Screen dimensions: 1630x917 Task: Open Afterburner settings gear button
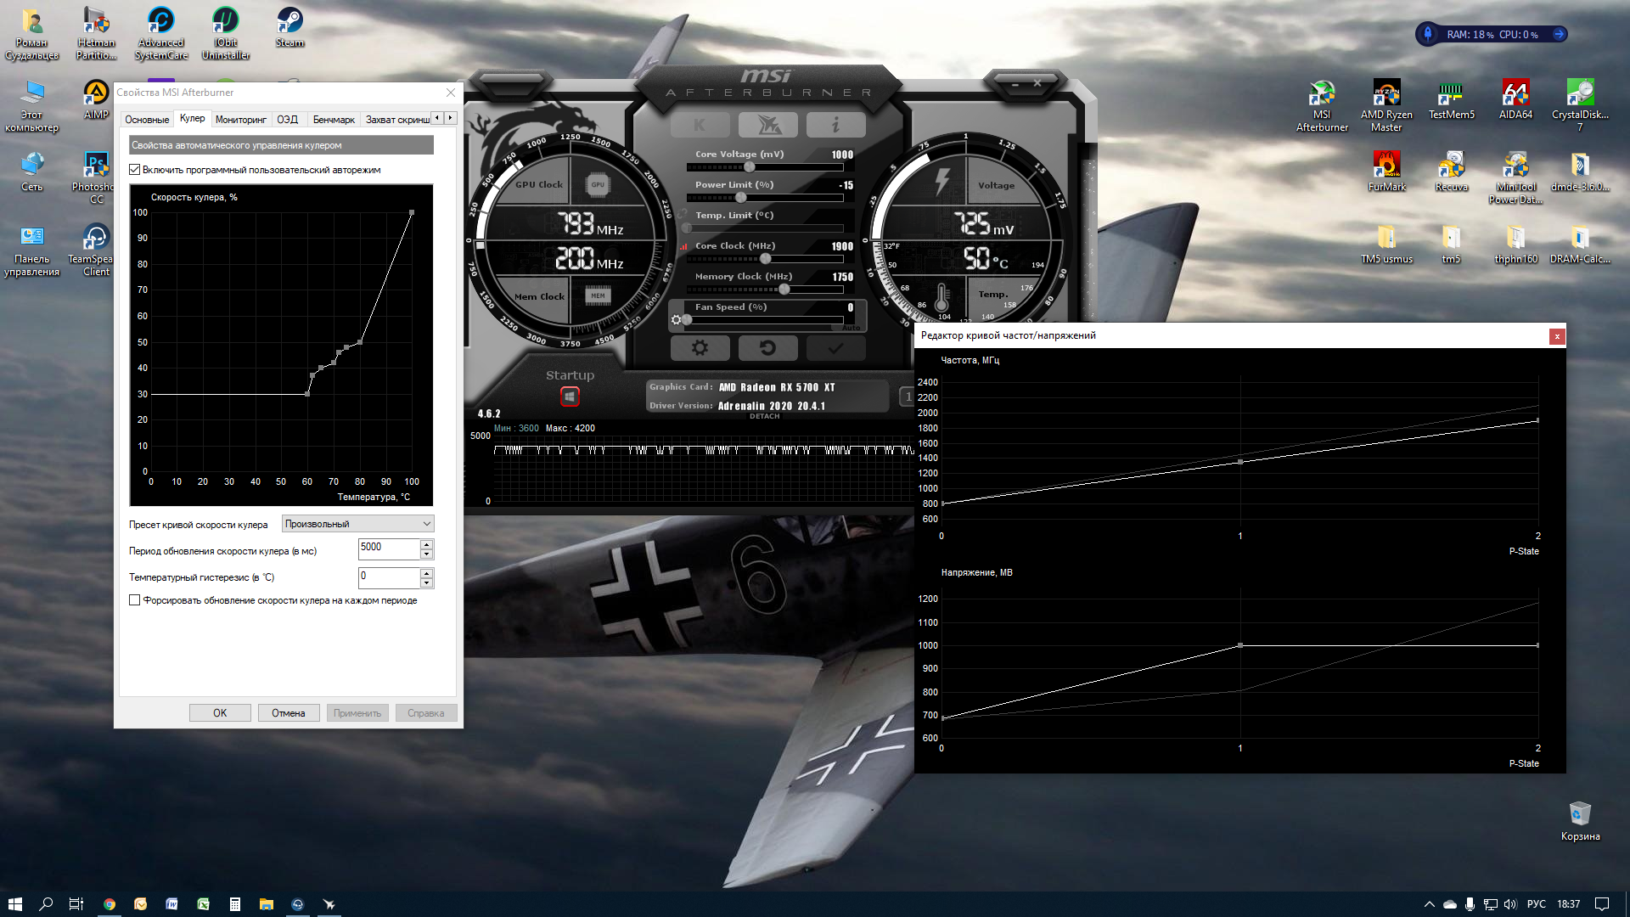coord(700,347)
